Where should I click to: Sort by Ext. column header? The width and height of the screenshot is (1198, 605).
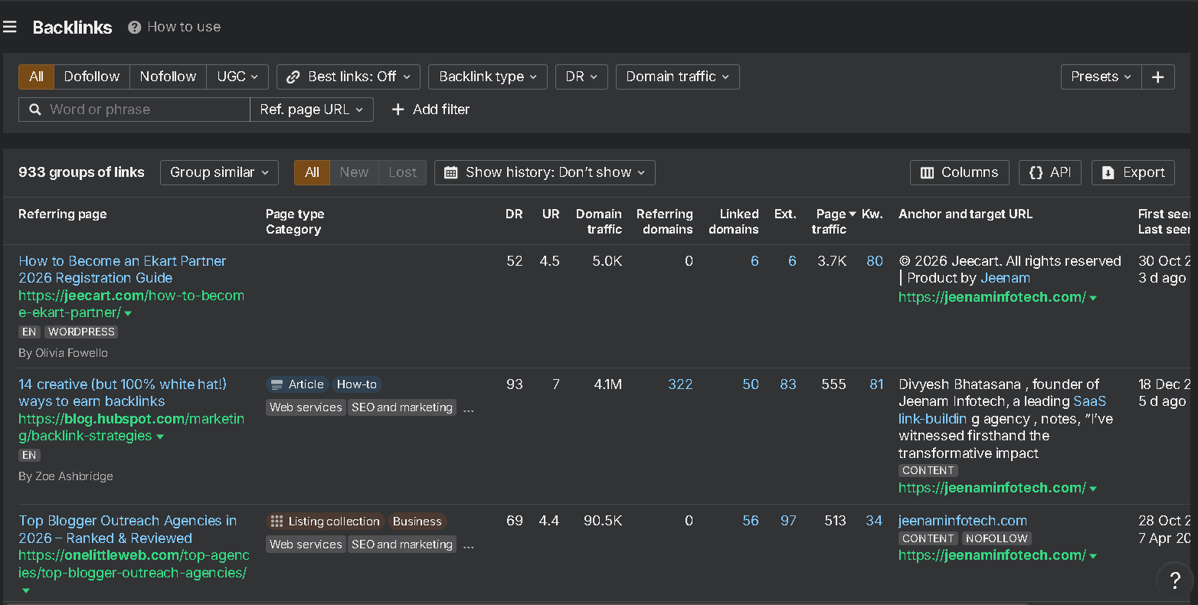click(785, 214)
